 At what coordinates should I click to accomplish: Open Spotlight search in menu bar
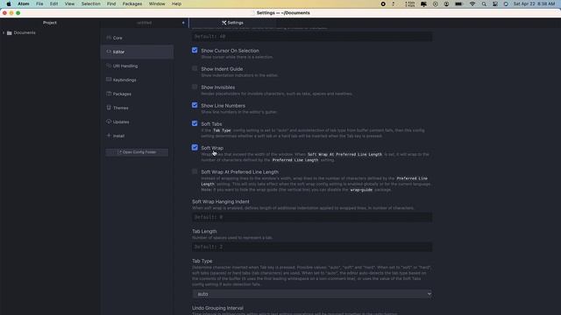(x=484, y=3)
